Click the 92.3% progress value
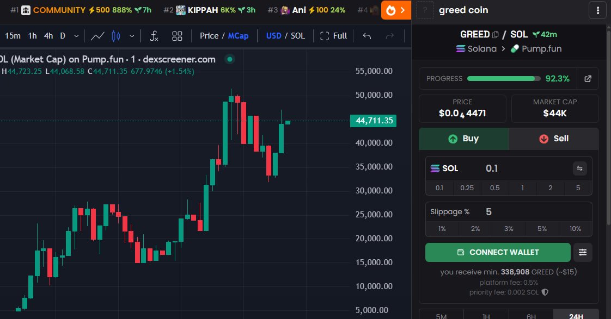The image size is (611, 319). tap(557, 79)
